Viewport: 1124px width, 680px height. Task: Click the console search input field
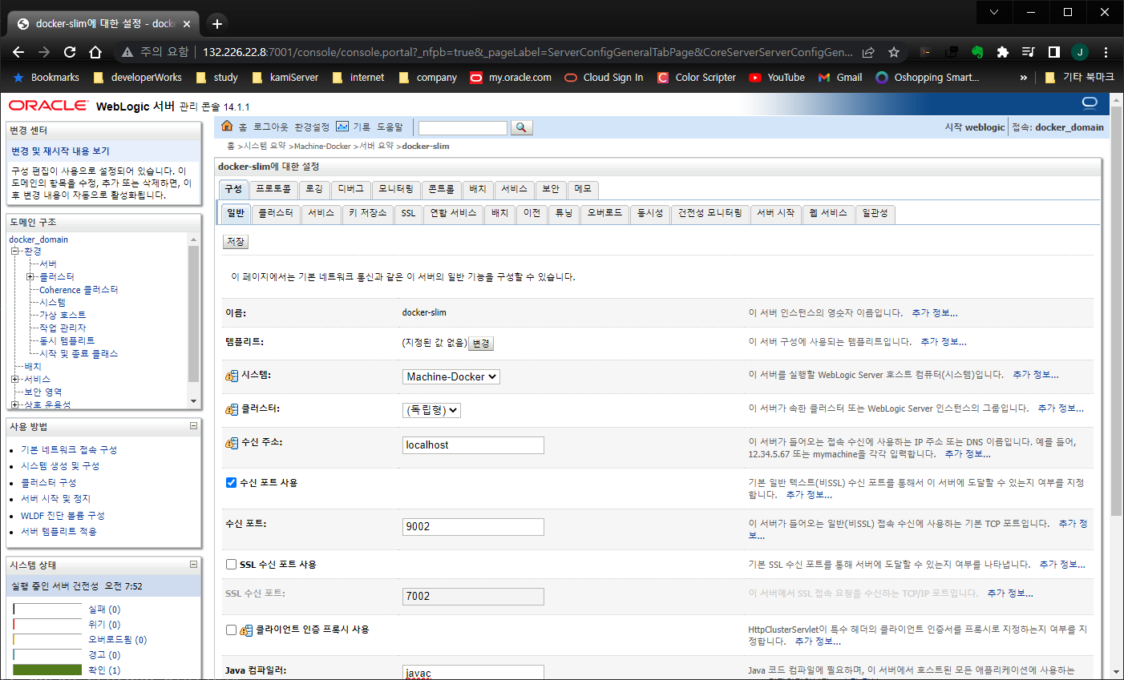coord(463,128)
